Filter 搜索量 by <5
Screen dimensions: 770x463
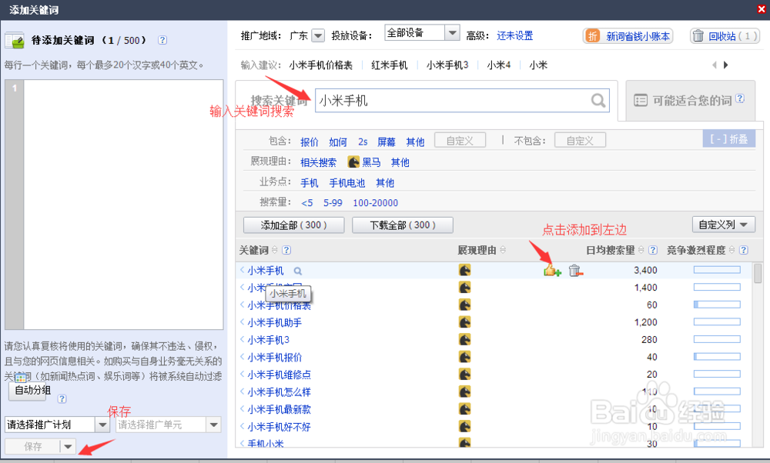[307, 203]
